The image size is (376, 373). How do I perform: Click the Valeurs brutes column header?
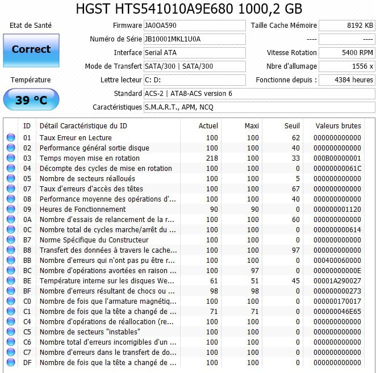(334, 126)
